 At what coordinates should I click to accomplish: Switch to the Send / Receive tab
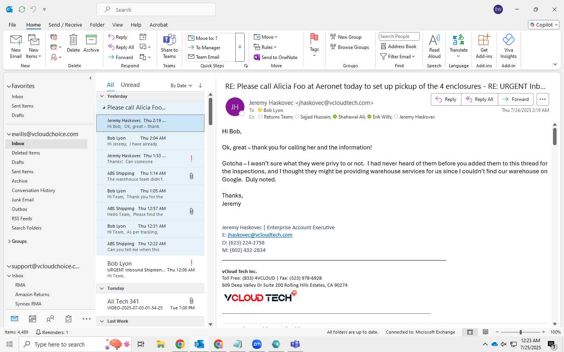(x=65, y=25)
